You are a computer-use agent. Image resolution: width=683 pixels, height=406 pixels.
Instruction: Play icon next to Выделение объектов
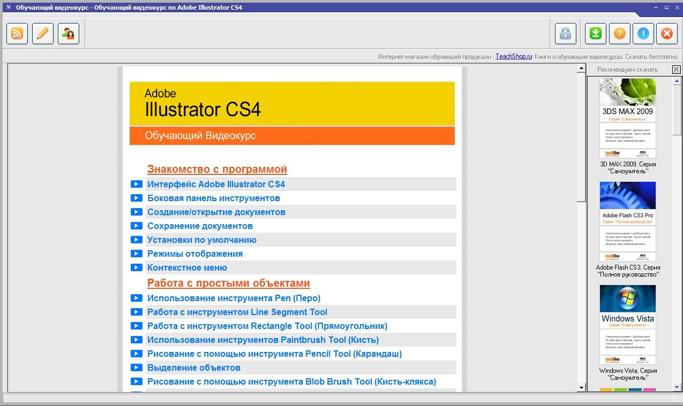[137, 367]
